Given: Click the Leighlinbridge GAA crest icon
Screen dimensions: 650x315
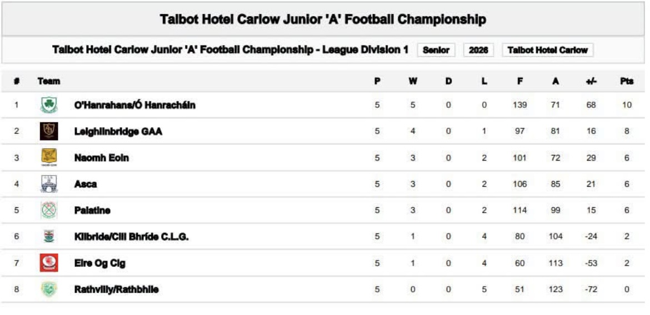Looking at the screenshot, I should (49, 131).
